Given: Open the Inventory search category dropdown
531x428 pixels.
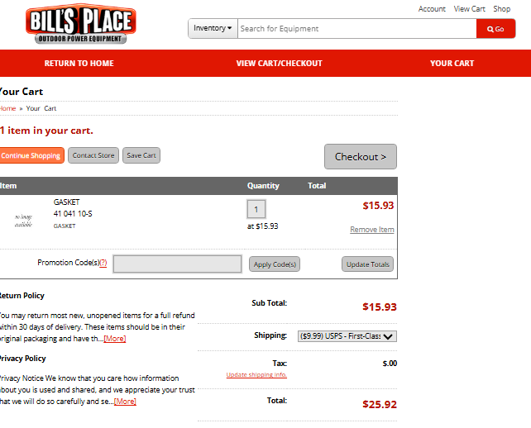Looking at the screenshot, I should click(x=213, y=29).
